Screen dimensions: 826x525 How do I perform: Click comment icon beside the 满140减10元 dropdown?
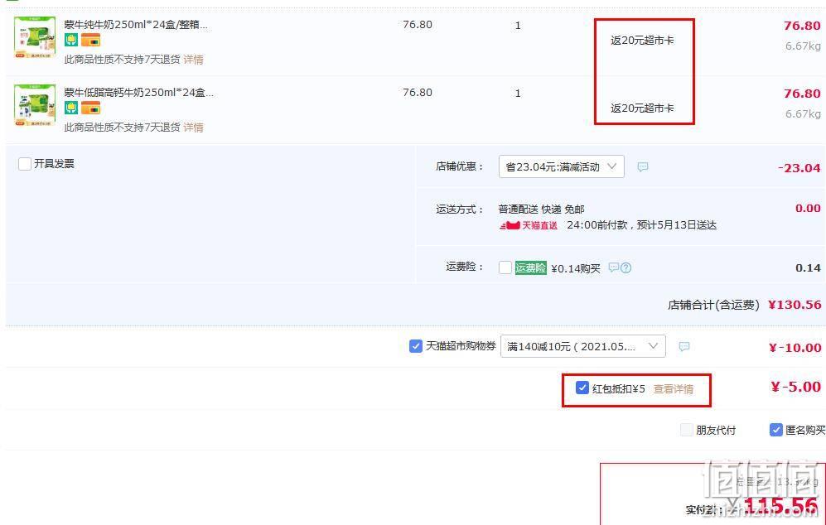click(x=684, y=346)
